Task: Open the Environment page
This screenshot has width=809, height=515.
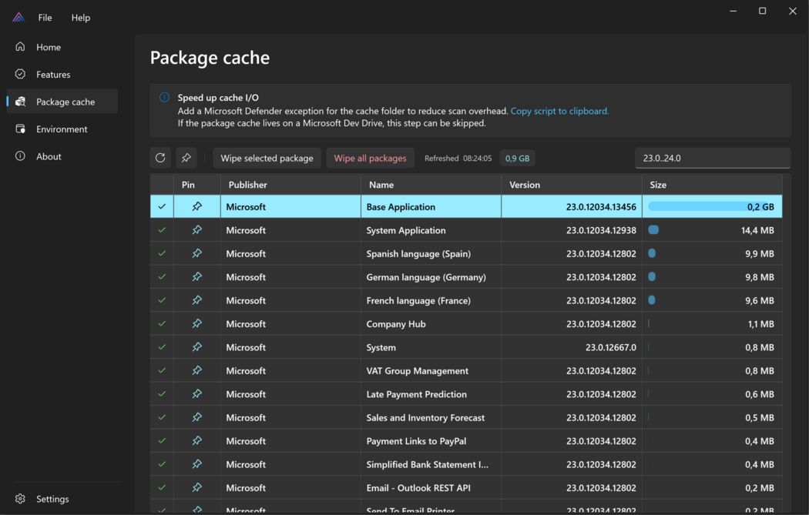Action: pyautogui.click(x=62, y=129)
